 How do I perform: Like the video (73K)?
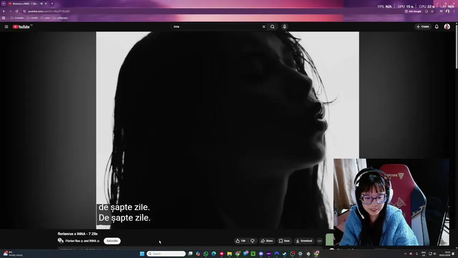240,241
